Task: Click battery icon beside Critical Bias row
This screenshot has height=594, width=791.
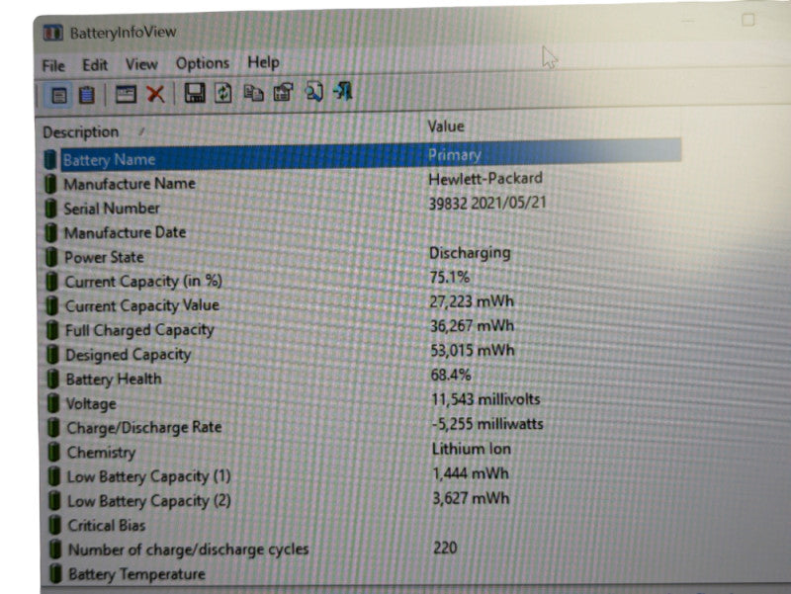Action: tap(54, 526)
